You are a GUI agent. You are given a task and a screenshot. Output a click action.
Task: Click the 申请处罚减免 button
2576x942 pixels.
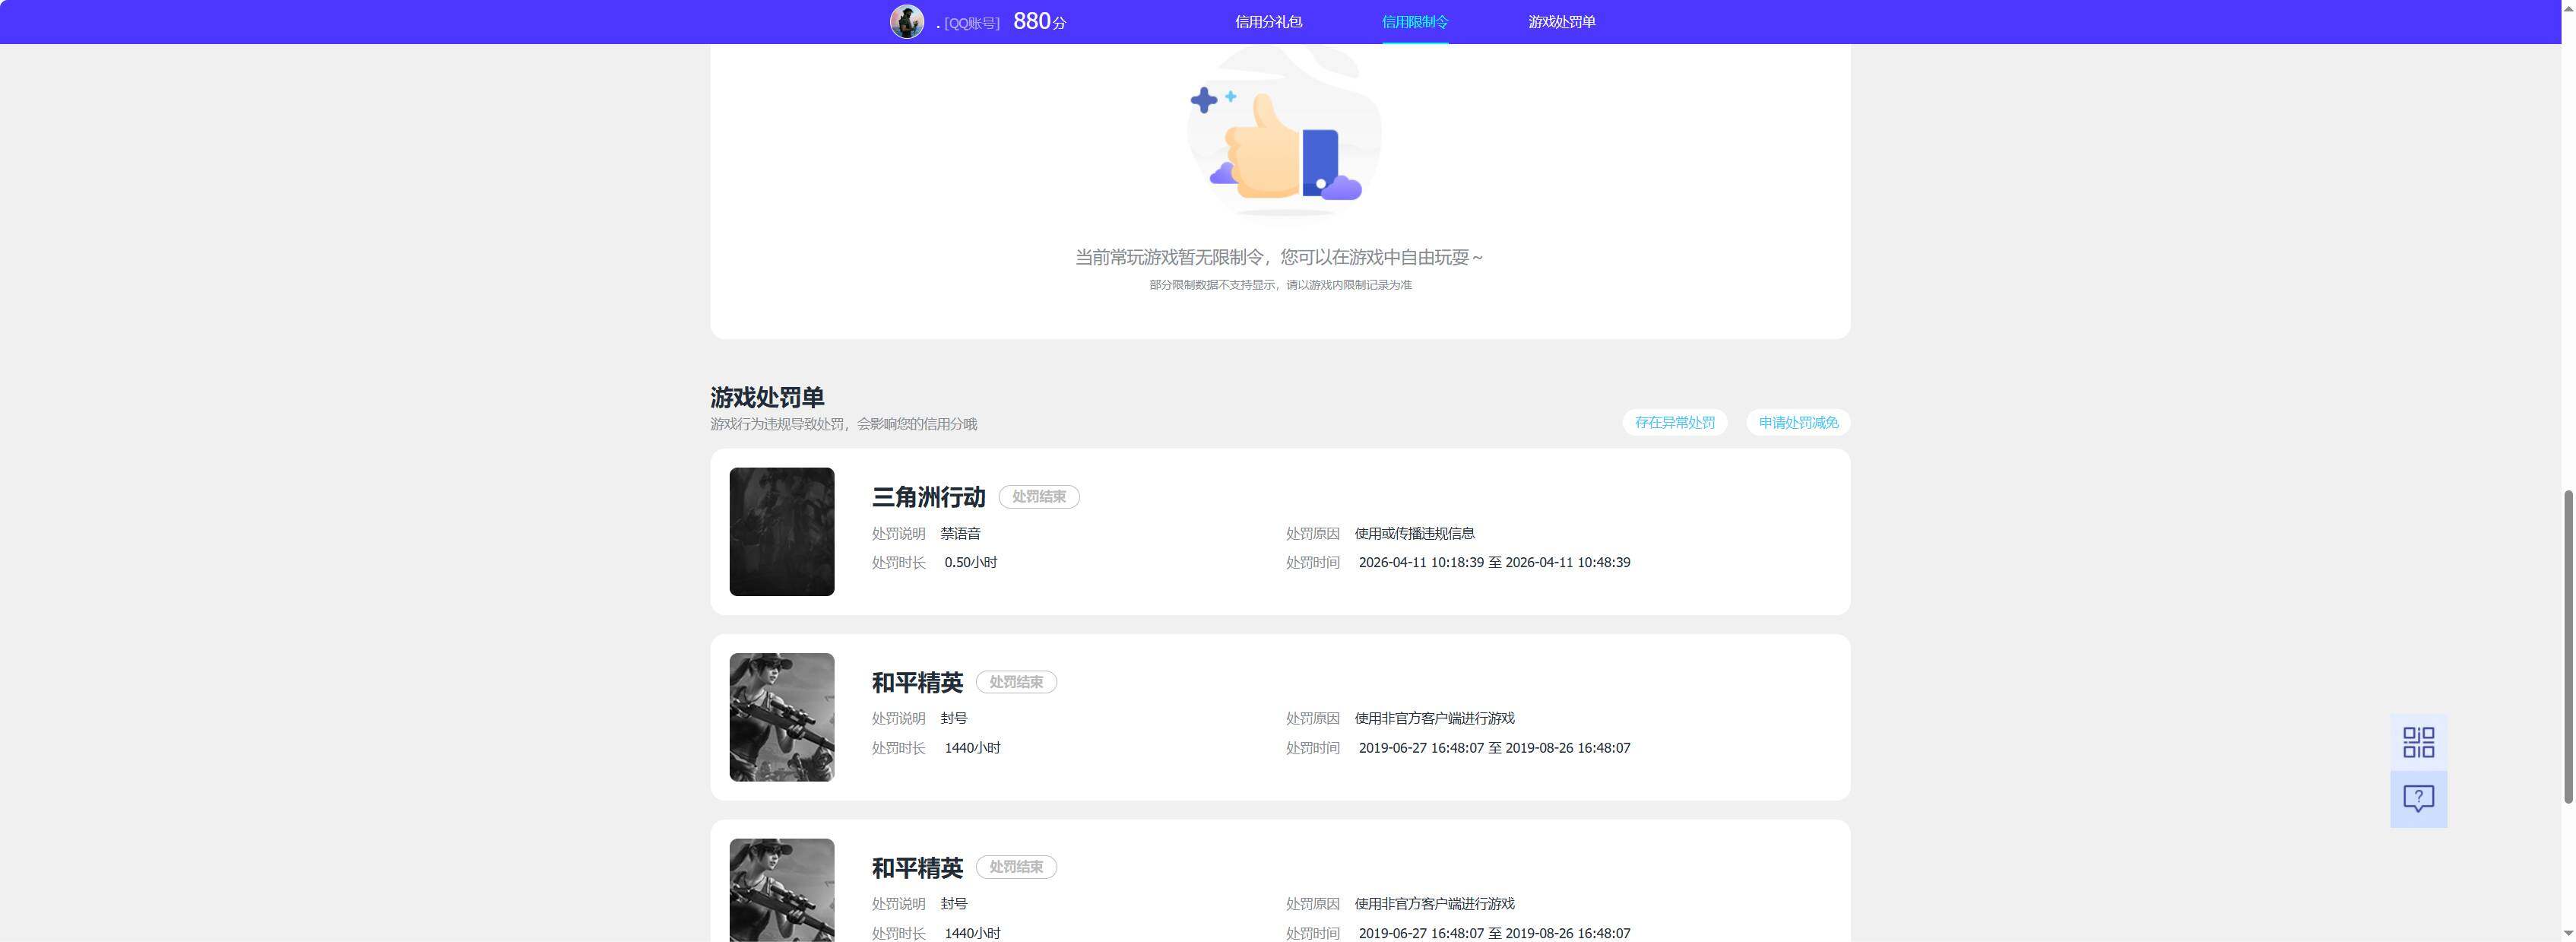(1798, 423)
